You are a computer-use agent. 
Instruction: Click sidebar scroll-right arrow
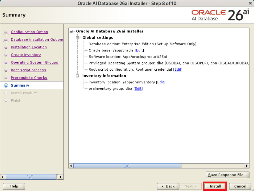click(60, 177)
